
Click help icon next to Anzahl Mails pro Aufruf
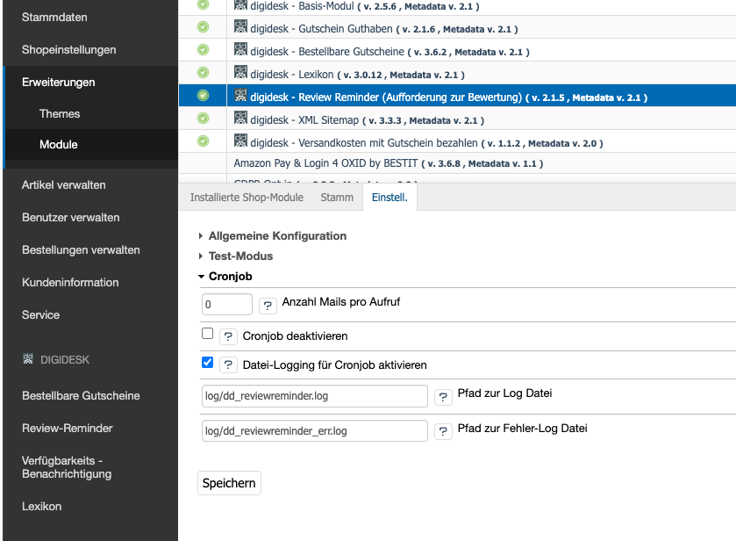(268, 305)
